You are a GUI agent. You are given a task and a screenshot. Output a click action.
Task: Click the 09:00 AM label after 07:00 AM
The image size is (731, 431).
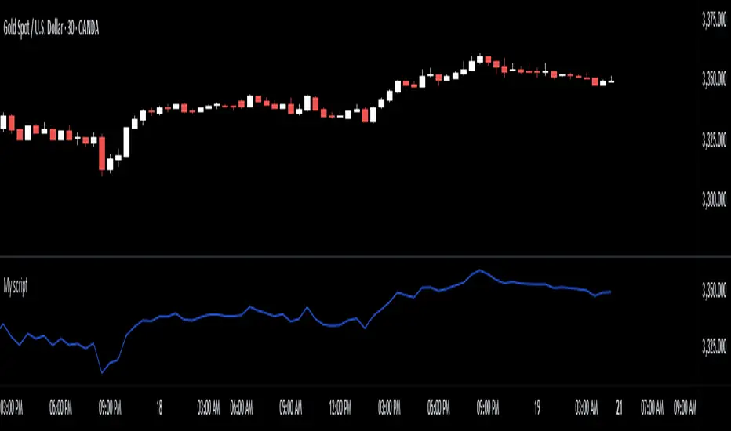(685, 408)
